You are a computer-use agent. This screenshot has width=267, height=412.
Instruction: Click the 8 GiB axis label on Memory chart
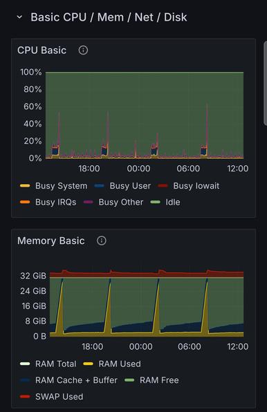pos(35,321)
